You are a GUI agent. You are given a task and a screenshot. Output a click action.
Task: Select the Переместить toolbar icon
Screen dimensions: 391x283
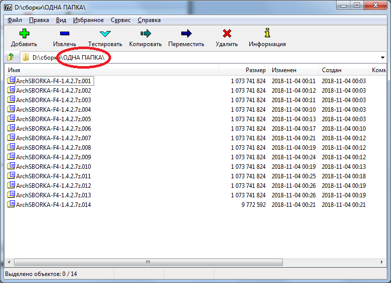click(x=186, y=34)
